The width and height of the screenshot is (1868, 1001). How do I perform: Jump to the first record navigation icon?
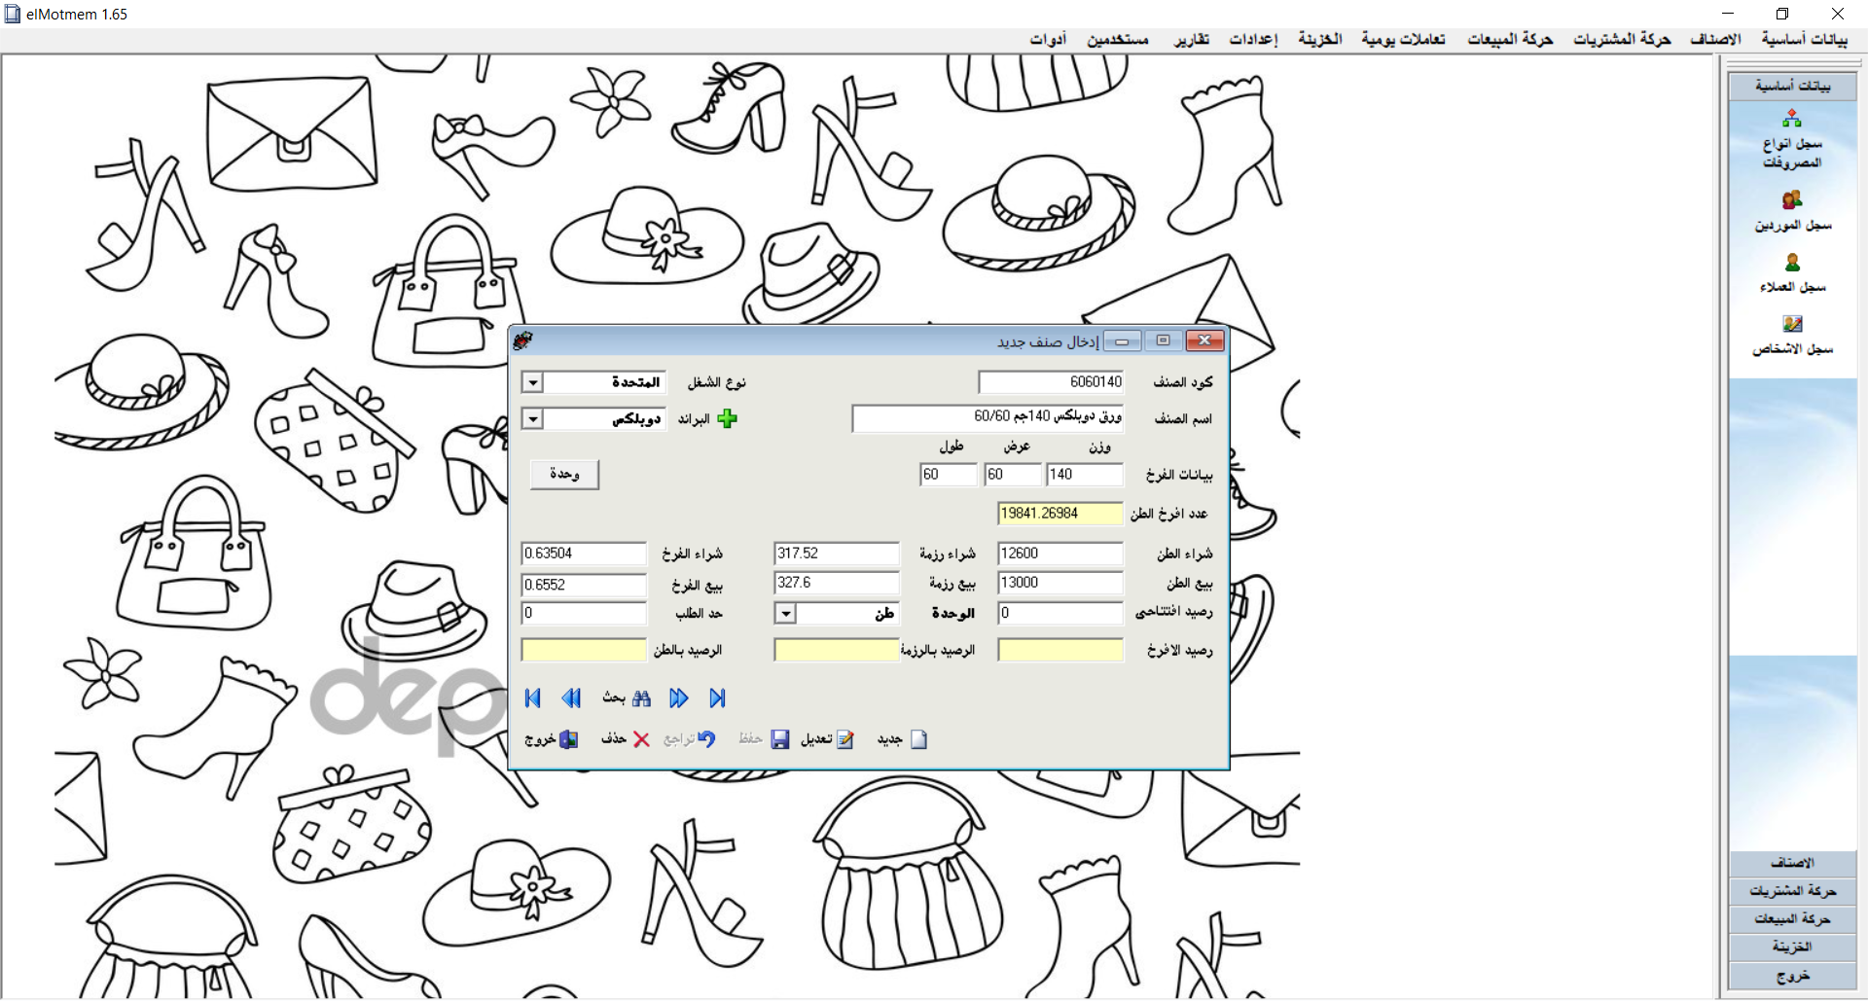coord(532,697)
